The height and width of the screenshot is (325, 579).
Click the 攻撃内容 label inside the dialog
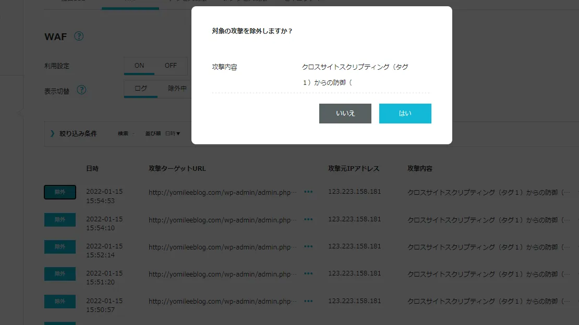(x=224, y=67)
